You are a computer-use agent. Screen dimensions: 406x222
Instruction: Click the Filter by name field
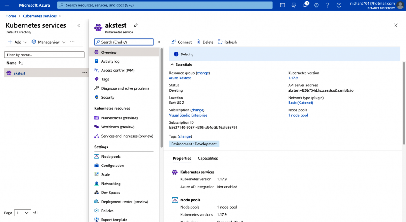pos(44,55)
